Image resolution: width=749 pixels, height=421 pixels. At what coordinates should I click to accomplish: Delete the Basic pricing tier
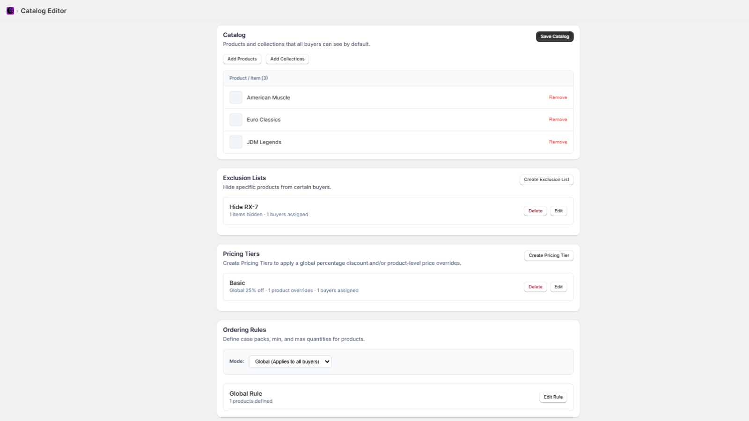(535, 287)
